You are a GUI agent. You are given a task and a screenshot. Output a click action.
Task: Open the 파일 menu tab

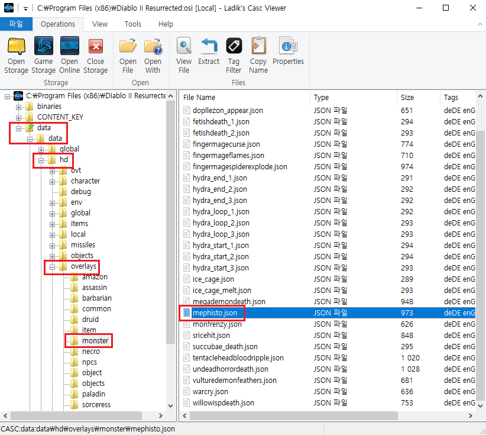coord(16,24)
